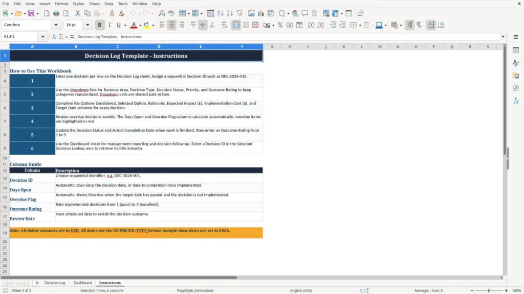This screenshot has height=294, width=524.
Task: Open sidebar Styles panel
Action: click(x=516, y=63)
